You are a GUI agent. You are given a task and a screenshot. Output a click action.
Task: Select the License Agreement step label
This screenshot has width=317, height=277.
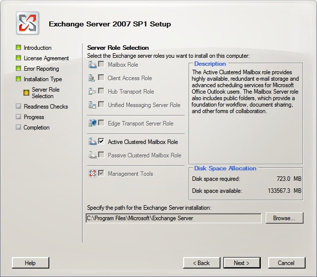click(46, 58)
